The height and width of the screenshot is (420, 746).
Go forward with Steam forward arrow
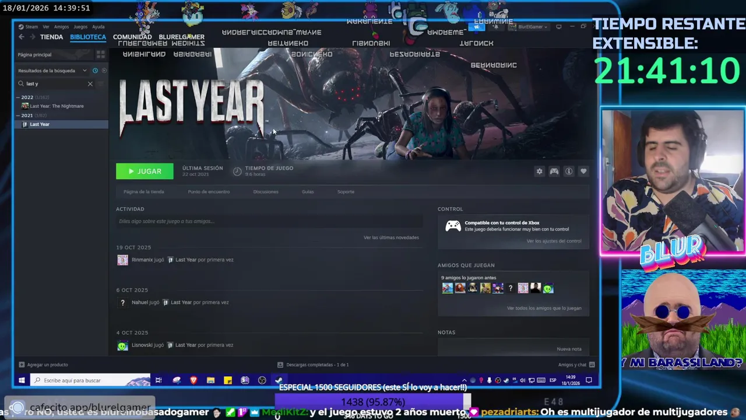[33, 37]
